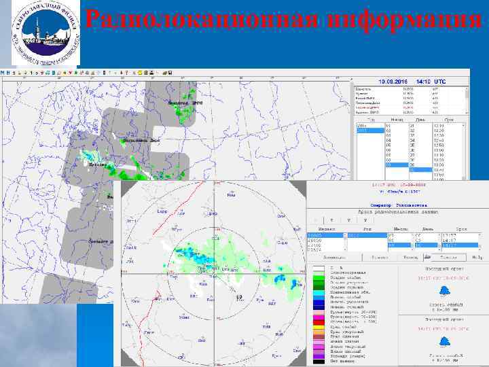Image resolution: width=489 pixels, height=367 pixels.
Task: Select time 13:00 in back window Срок list
Action: (447, 150)
